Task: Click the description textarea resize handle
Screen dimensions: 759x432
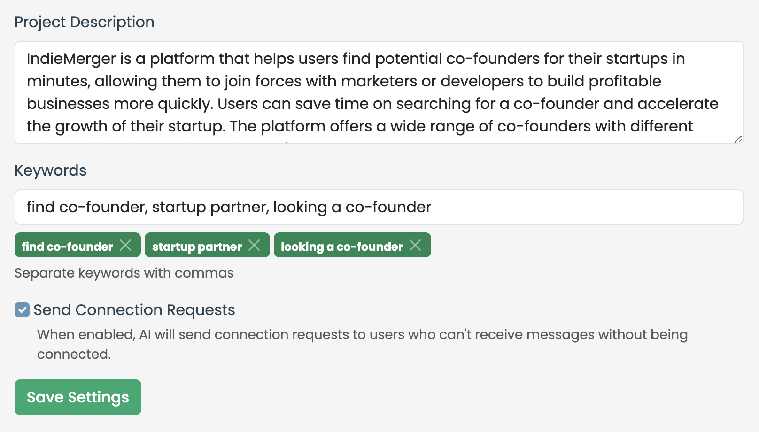Action: pos(738,139)
